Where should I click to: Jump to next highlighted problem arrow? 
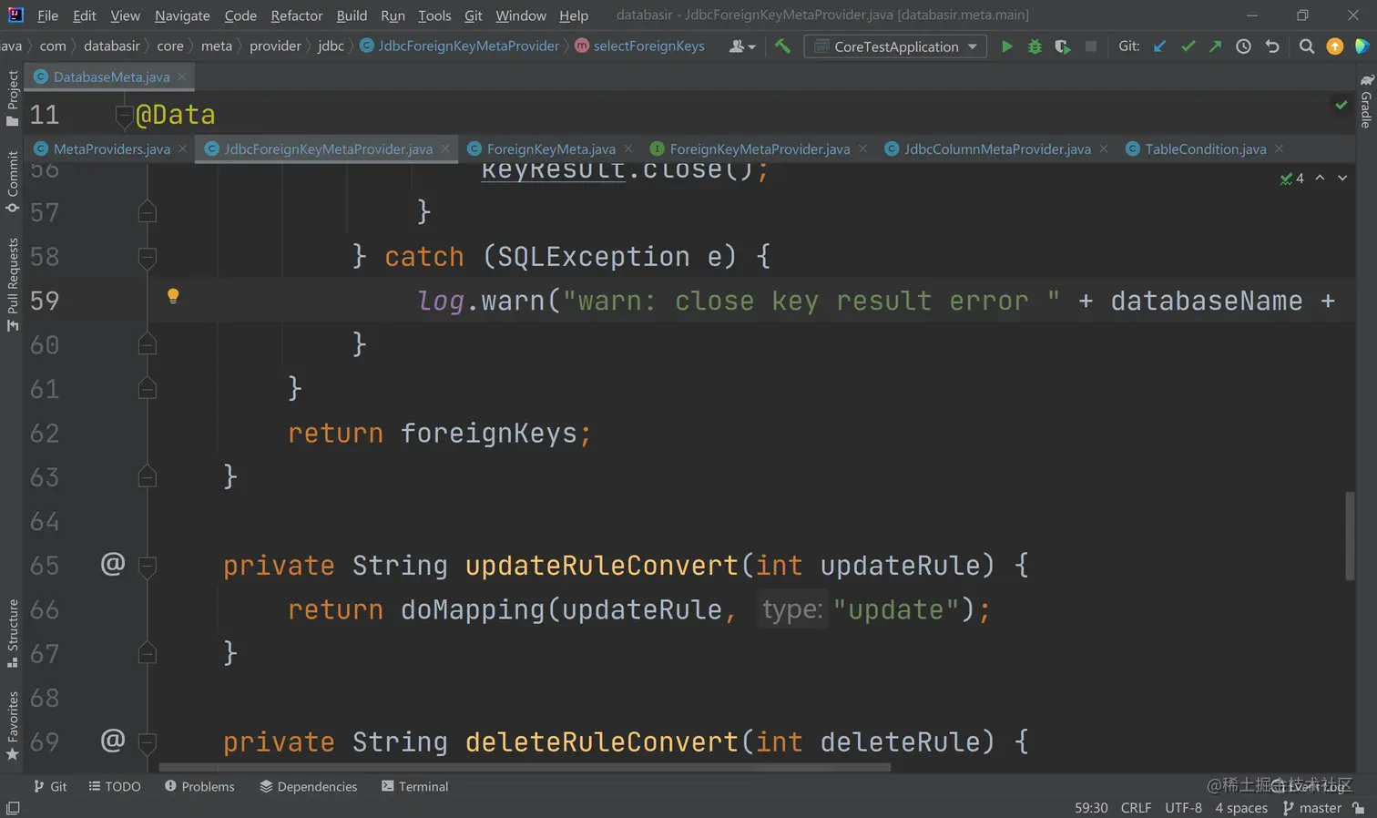click(1342, 179)
